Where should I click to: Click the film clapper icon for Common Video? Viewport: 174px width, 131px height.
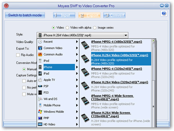(40, 48)
